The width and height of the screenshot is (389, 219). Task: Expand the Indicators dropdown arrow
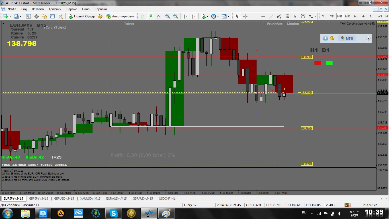pos(208,17)
